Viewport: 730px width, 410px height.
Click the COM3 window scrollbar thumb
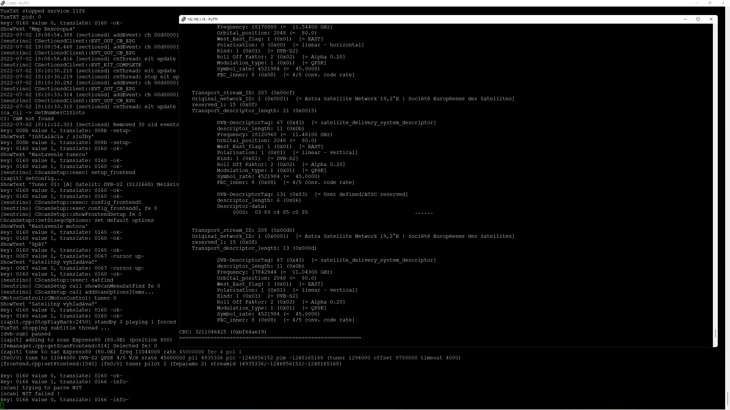tap(727, 398)
